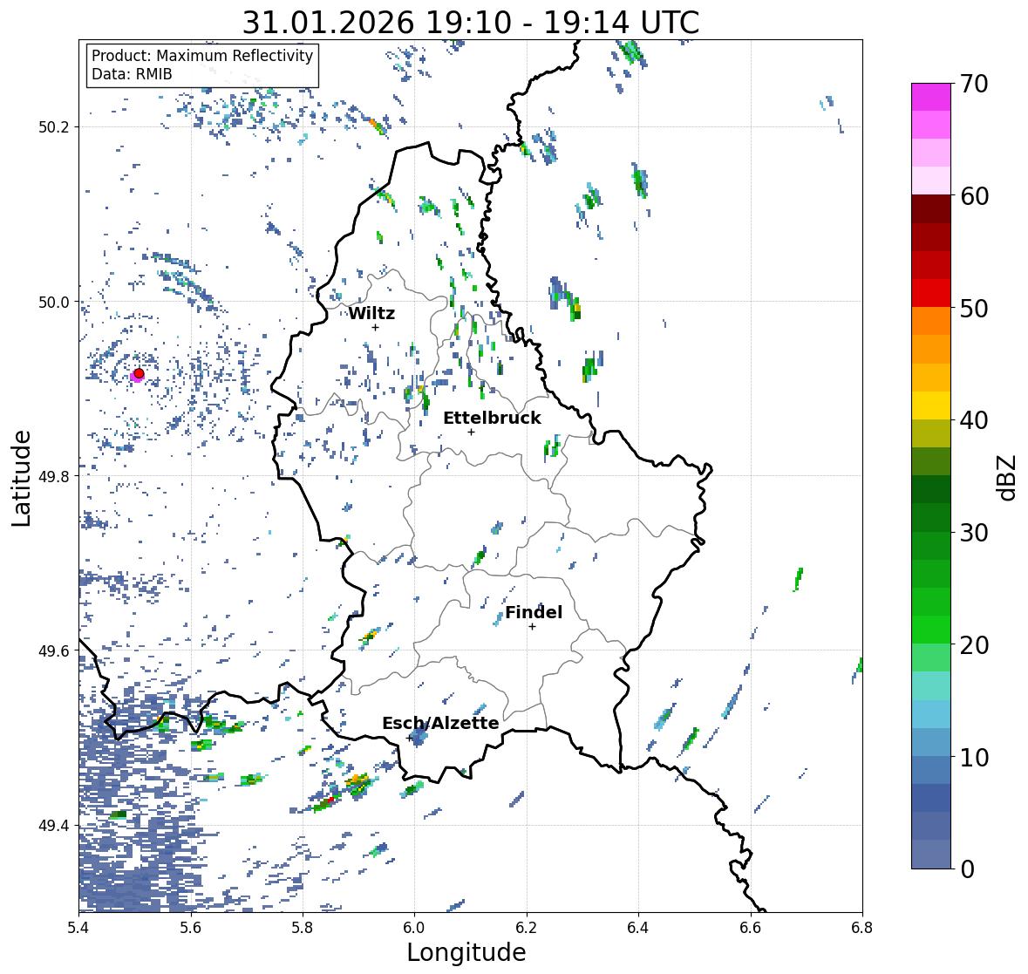Pick the yellow swatch near 40 dBZ
Screen dimensions: 1028x974
pos(931,405)
